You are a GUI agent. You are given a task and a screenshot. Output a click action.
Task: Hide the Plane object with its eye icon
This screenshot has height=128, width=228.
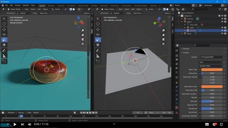tap(222, 33)
